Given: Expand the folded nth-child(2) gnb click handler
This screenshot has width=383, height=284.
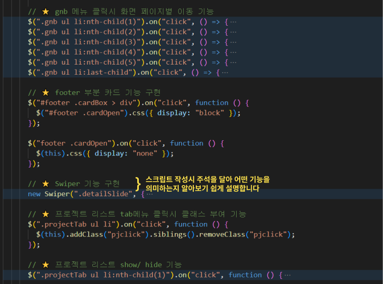Looking at the screenshot, I should point(233,32).
